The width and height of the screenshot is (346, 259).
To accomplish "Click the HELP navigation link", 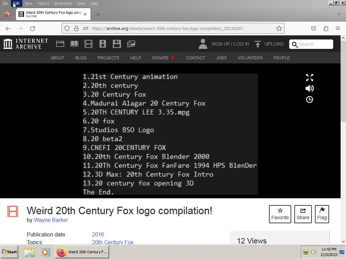I will point(136,58).
